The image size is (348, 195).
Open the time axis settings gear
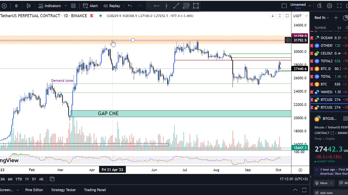pos(300,170)
